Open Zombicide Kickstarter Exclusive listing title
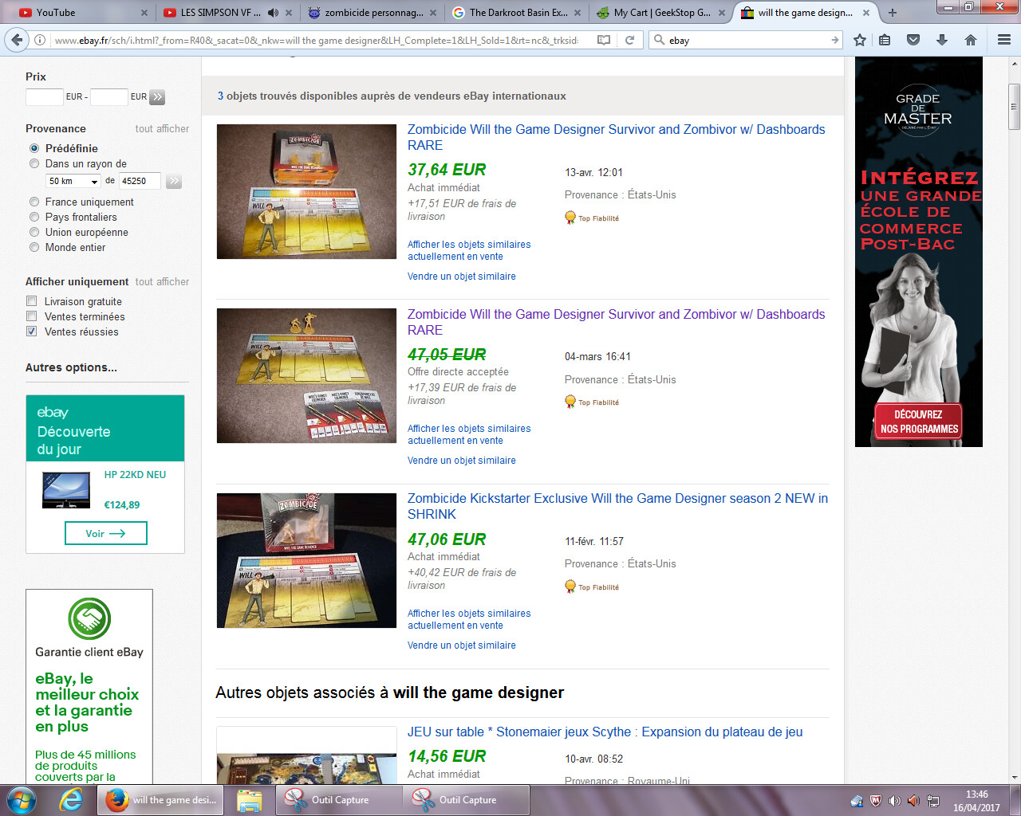Screen dimensions: 1021x816 coord(617,506)
